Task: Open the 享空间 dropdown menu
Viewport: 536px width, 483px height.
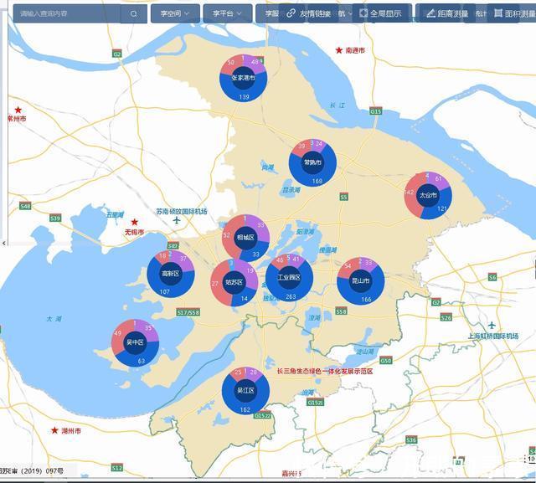Action: [x=175, y=13]
